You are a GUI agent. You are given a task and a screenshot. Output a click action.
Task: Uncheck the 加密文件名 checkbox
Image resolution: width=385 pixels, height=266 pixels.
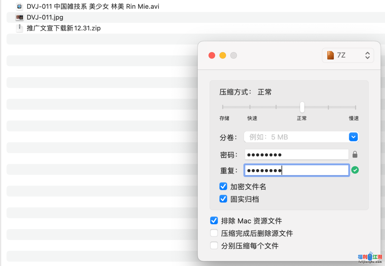[223, 187]
